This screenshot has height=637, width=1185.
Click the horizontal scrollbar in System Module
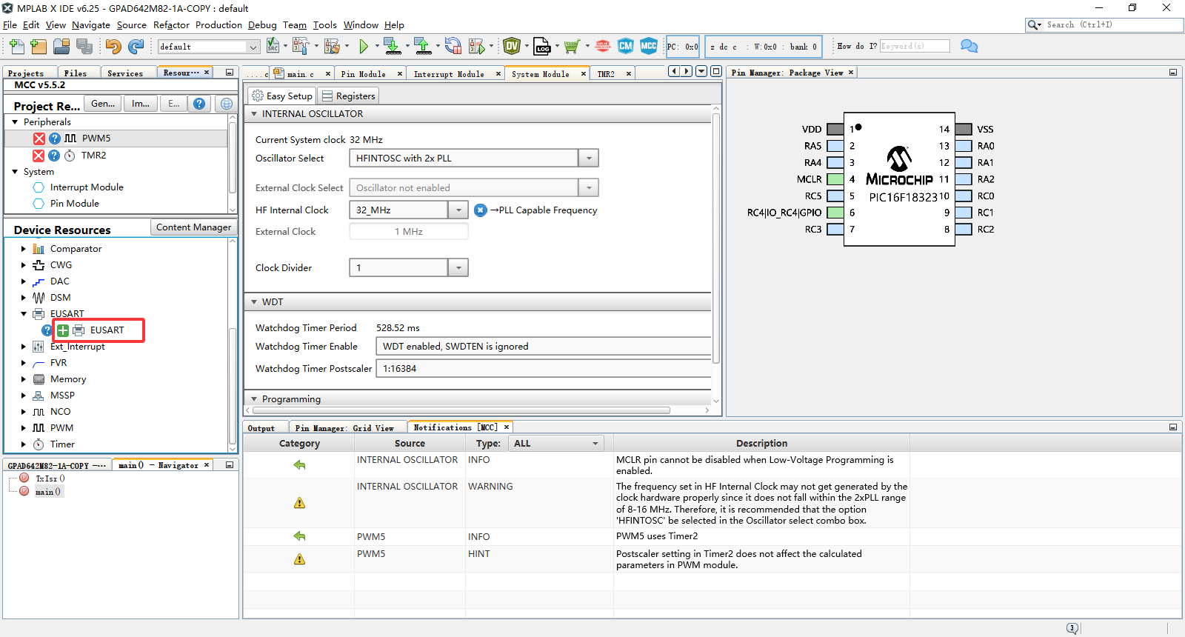point(461,410)
